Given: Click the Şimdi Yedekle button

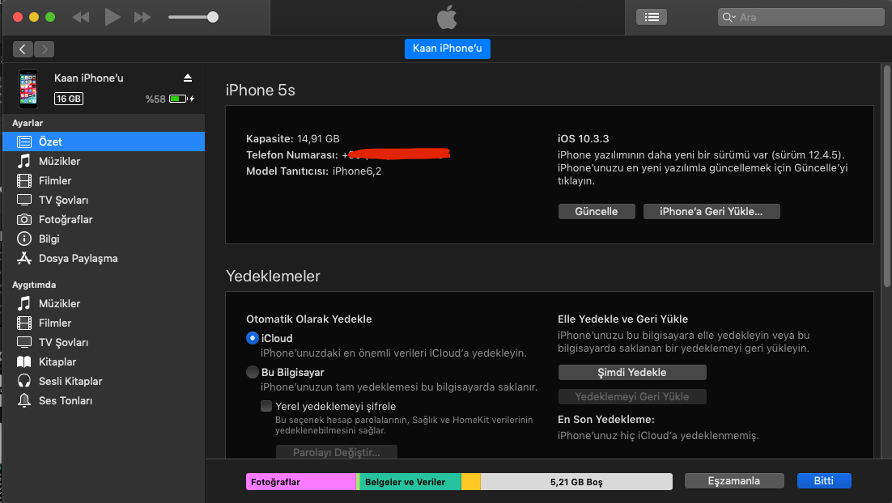Looking at the screenshot, I should pyautogui.click(x=632, y=372).
